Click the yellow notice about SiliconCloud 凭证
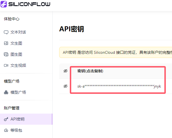This screenshot has width=172, height=138. [x=116, y=52]
